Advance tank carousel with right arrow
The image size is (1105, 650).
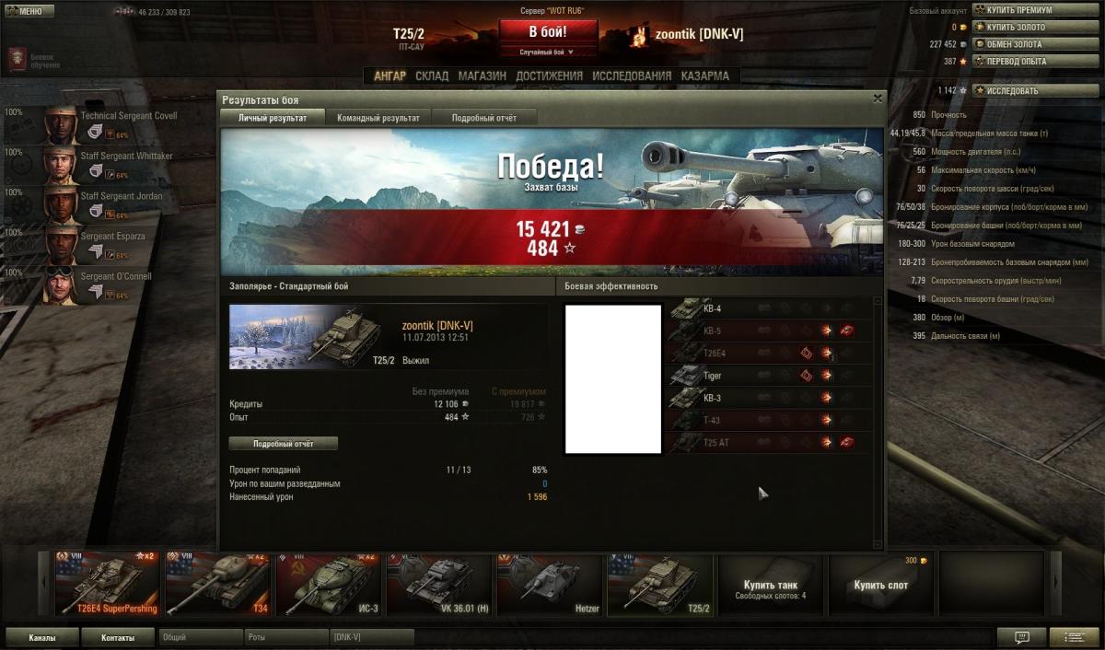point(1056,583)
